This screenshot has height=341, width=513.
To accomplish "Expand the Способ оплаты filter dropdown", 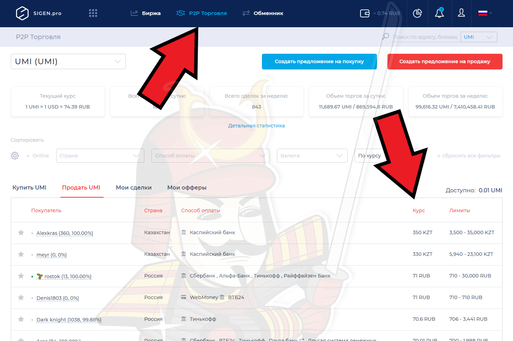I will click(x=211, y=156).
